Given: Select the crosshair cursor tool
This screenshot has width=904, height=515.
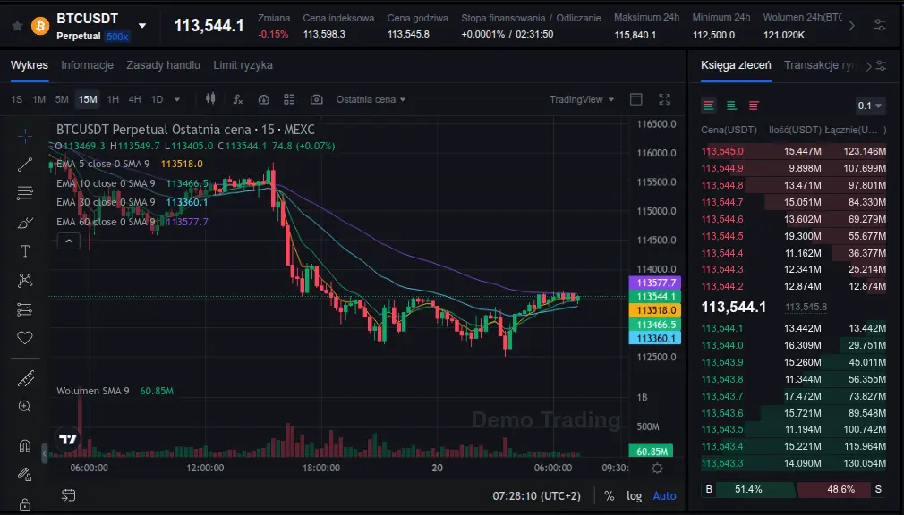Looking at the screenshot, I should point(25,136).
